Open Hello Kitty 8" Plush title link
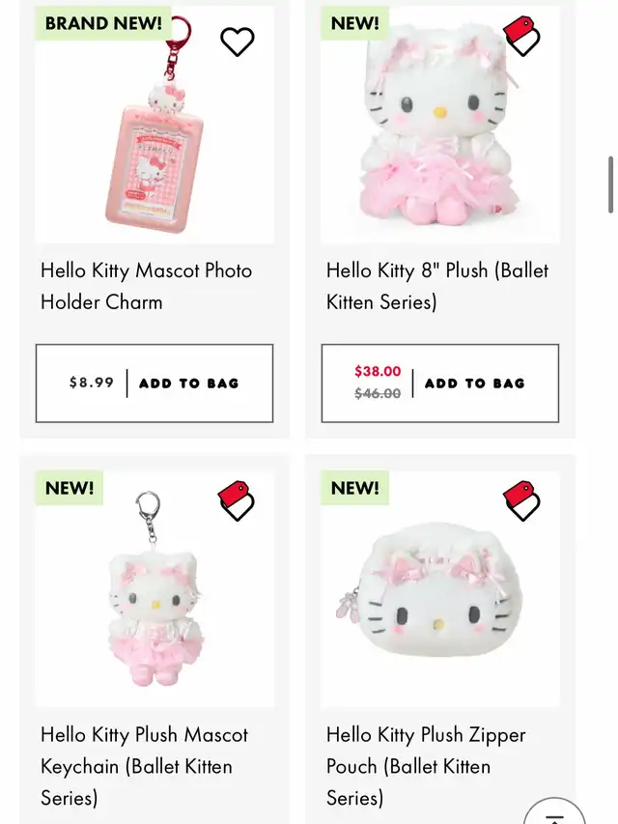 437,286
